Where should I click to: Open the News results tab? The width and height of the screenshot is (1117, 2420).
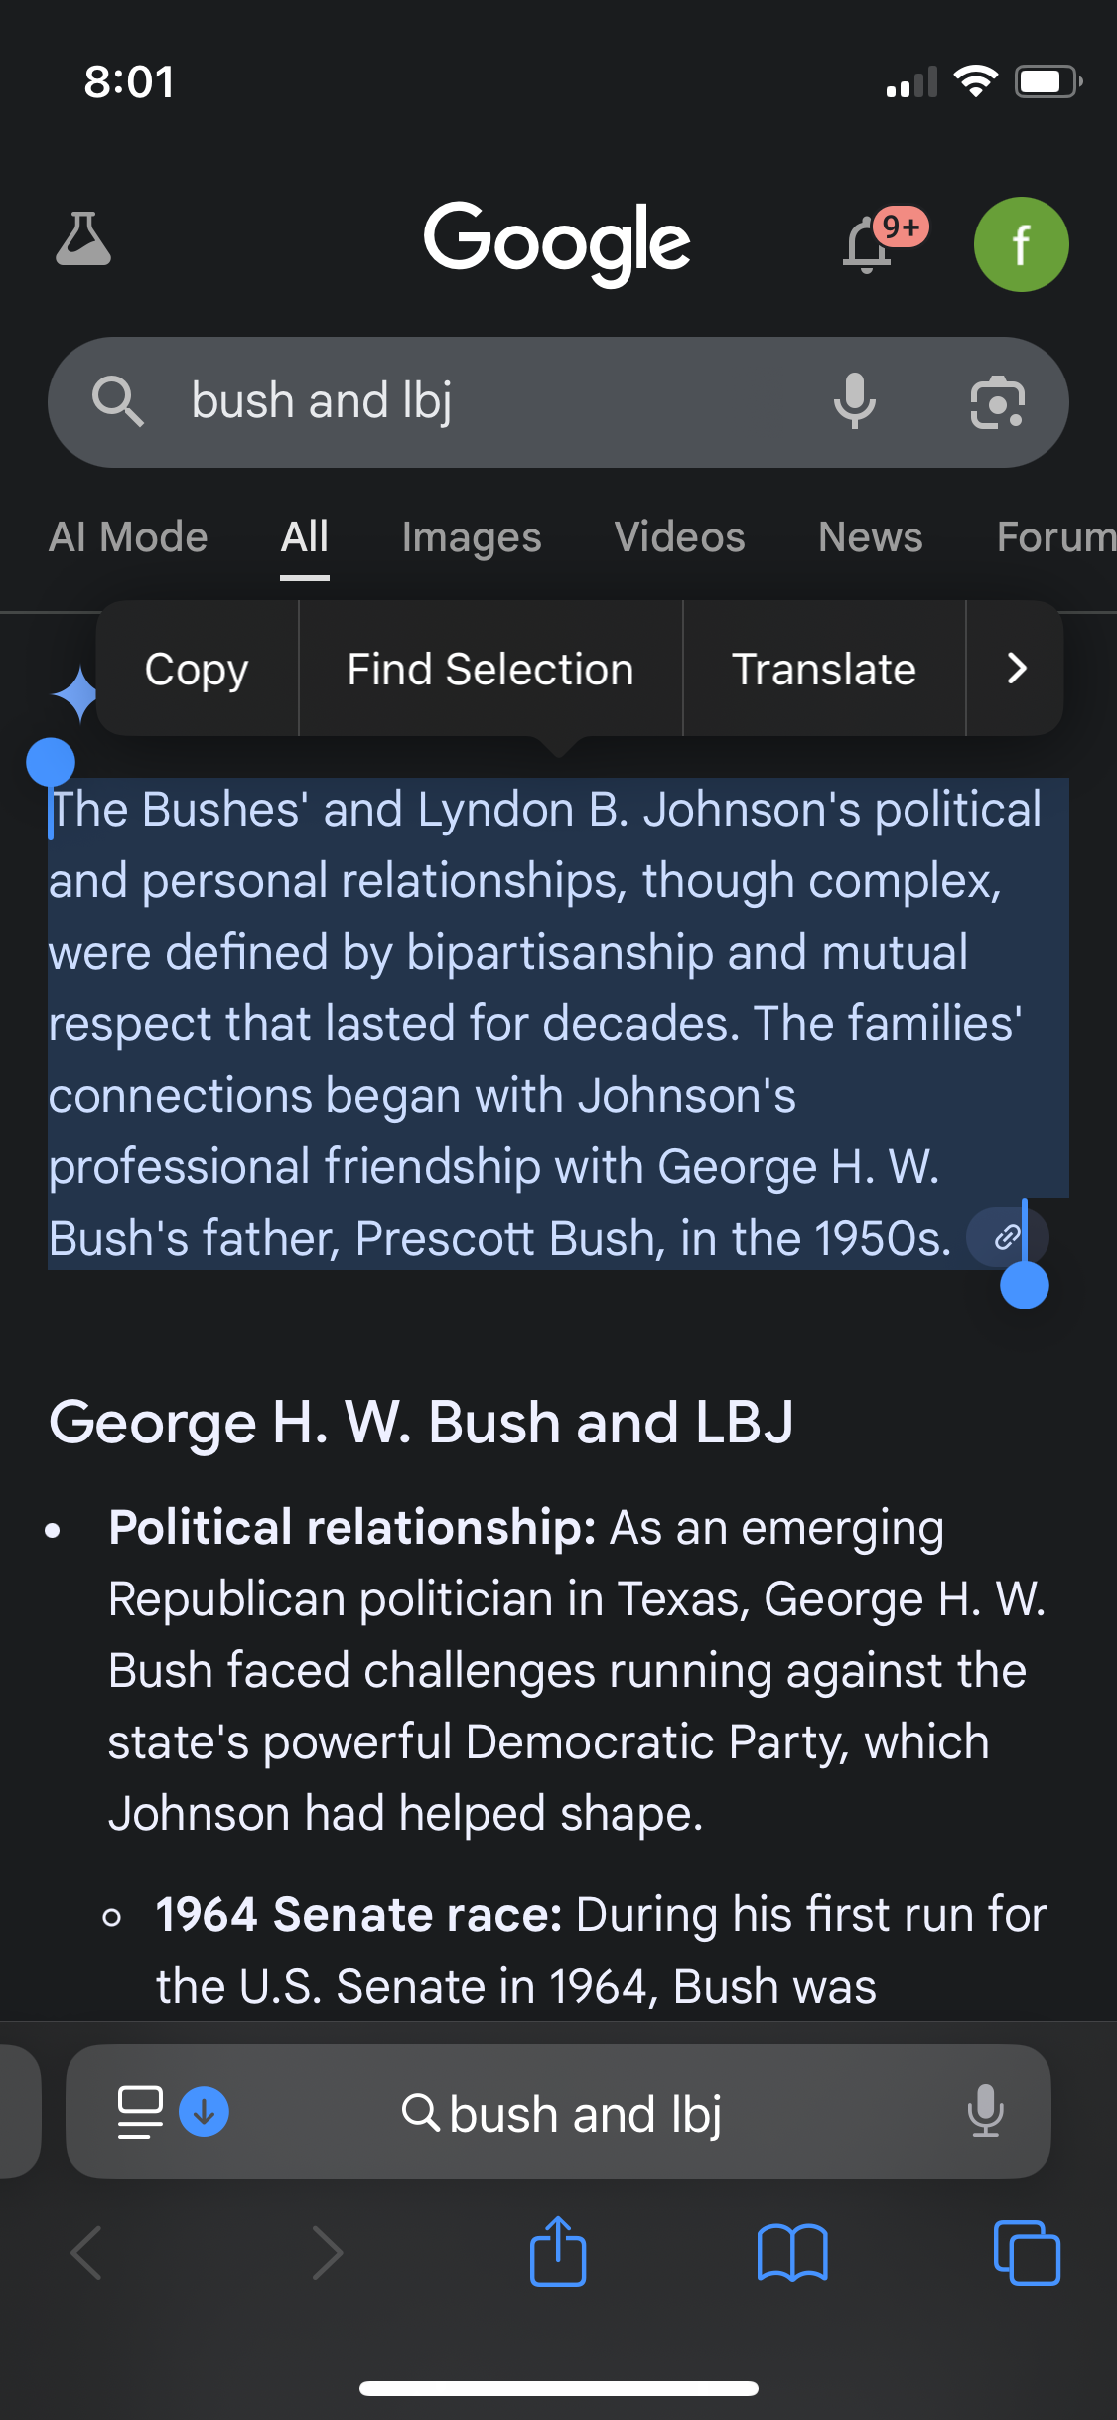click(x=870, y=537)
